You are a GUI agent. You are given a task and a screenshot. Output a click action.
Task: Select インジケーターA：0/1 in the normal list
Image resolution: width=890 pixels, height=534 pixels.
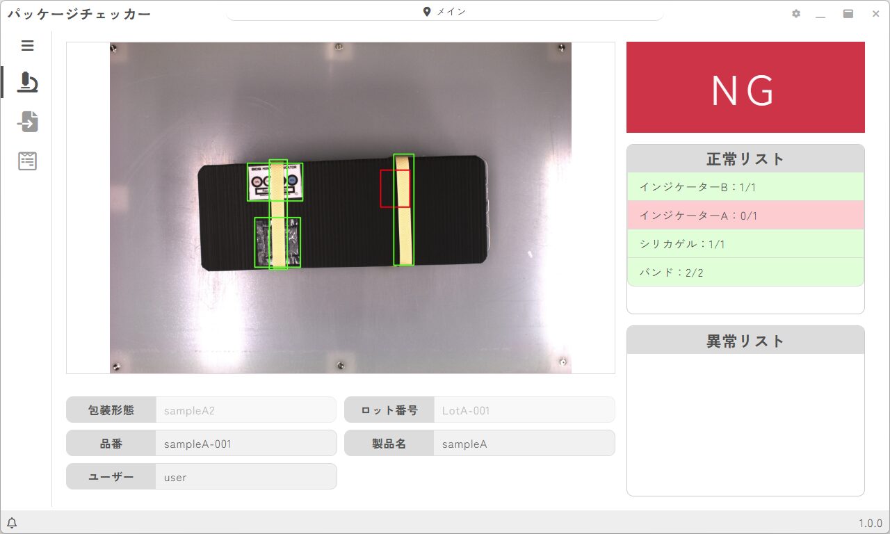point(745,215)
